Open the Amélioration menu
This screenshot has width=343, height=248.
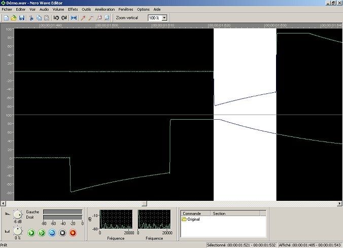pos(105,10)
